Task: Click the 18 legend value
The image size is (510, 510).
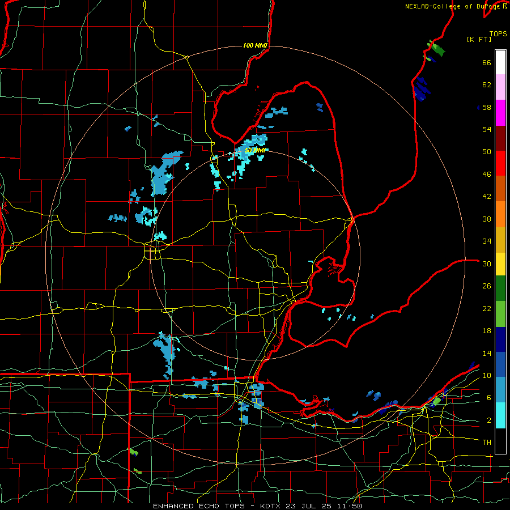Action: coord(487,331)
